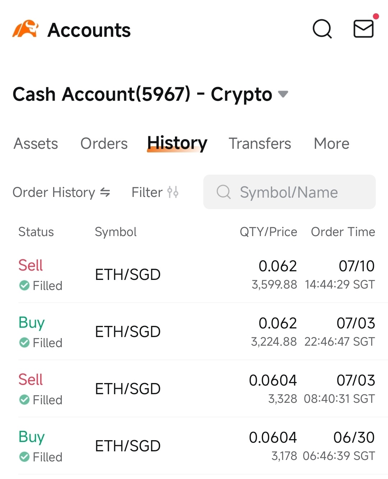388x479 pixels.
Task: Tap the Filter sliders icon
Action: [x=173, y=192]
